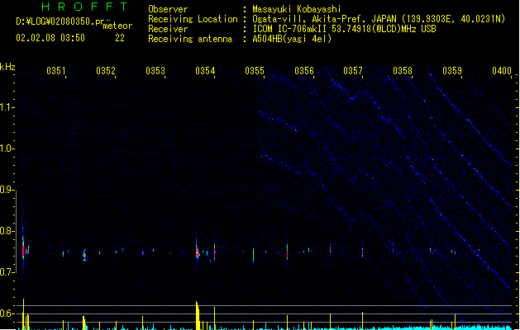This screenshot has width=520, height=330.
Task: Click the Observer label
Action: coord(168,9)
